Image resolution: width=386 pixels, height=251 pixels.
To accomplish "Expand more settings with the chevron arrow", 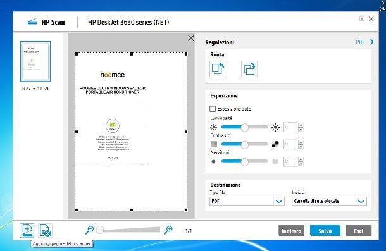I will pyautogui.click(x=371, y=42).
